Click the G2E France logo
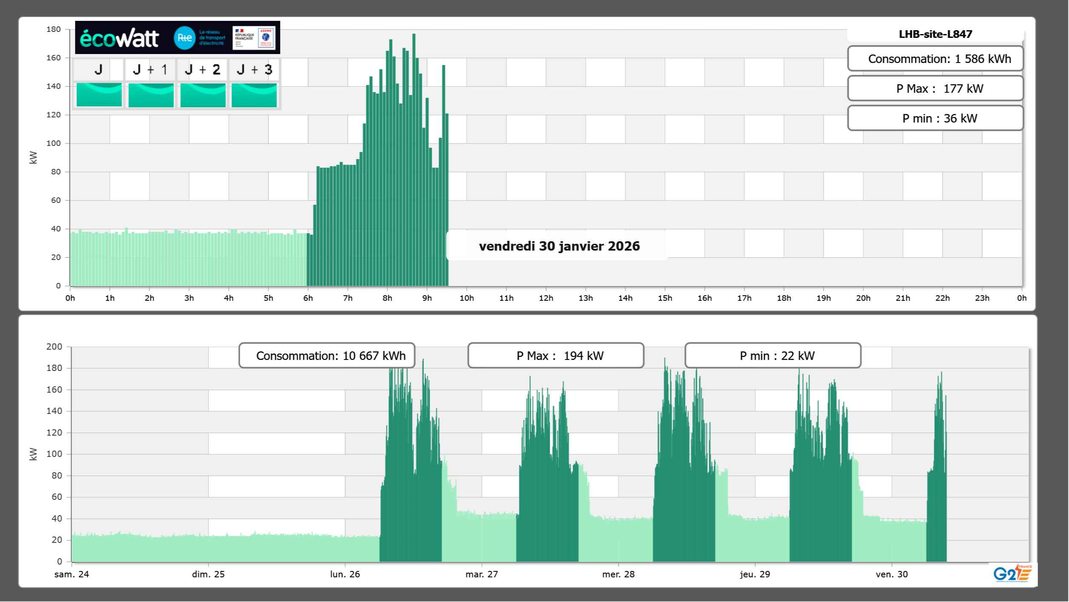1069x602 pixels. (x=1012, y=573)
